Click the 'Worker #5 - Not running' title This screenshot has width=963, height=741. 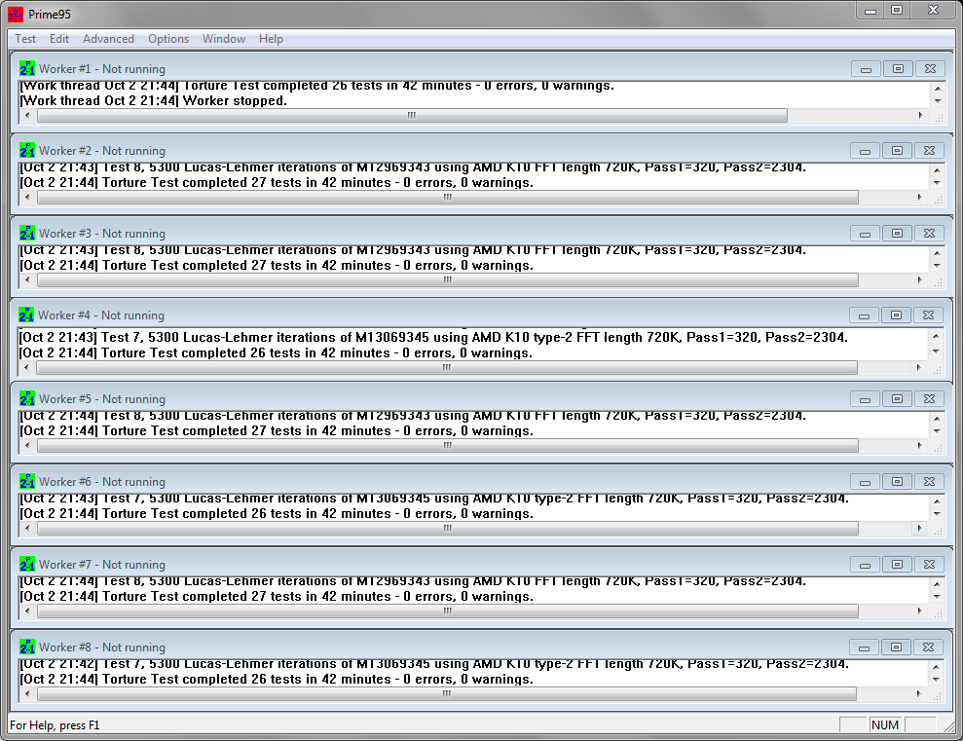tap(102, 399)
